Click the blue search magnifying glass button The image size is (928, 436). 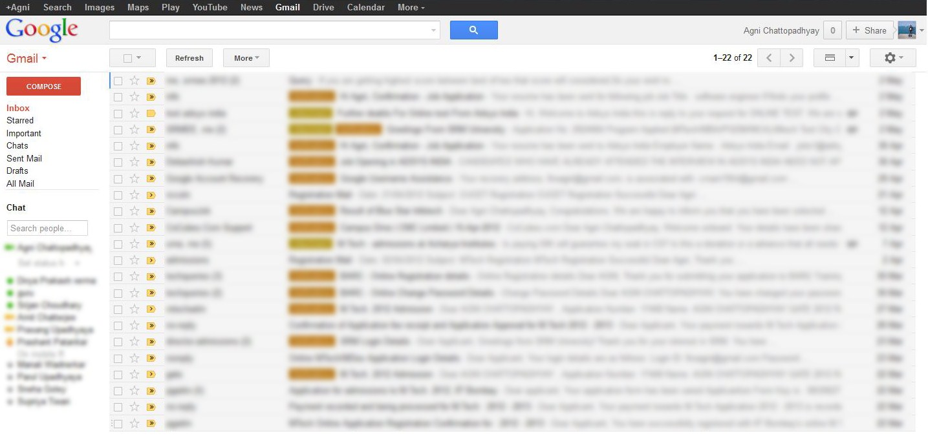coord(473,30)
